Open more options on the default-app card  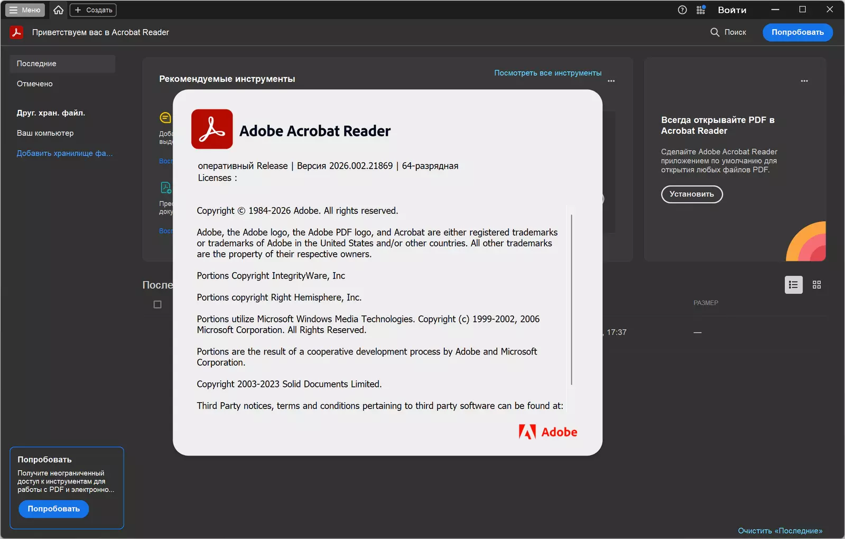[804, 81]
